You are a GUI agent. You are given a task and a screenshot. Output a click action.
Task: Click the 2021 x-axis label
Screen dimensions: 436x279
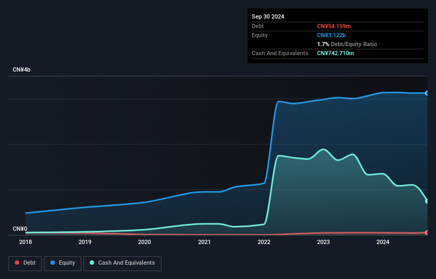(x=204, y=242)
